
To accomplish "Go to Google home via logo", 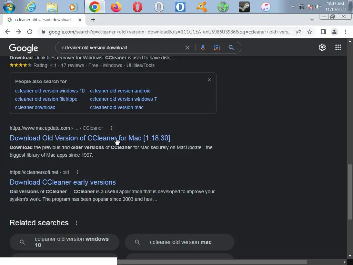I will point(23,48).
